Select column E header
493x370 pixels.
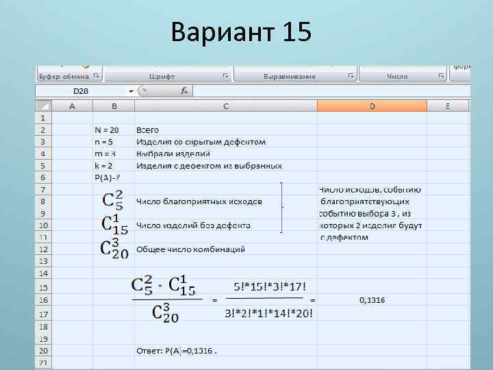(448, 106)
